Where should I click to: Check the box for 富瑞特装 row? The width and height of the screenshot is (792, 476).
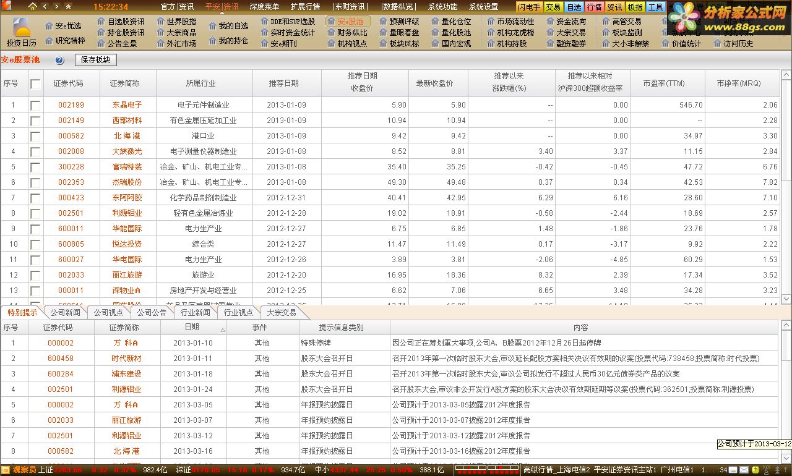(36, 167)
